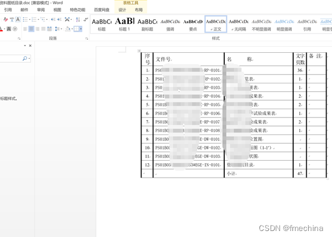Open the shading color dropdown arrow
Image resolution: width=332 pixels, height=237 pixels.
click(x=72, y=29)
